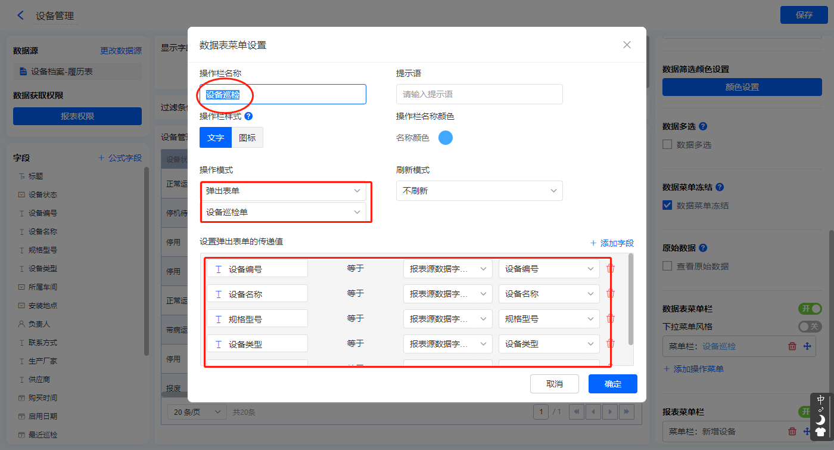Open the 弹出表单 operation mode dropdown
Viewport: 834px width, 450px height.
tap(283, 191)
